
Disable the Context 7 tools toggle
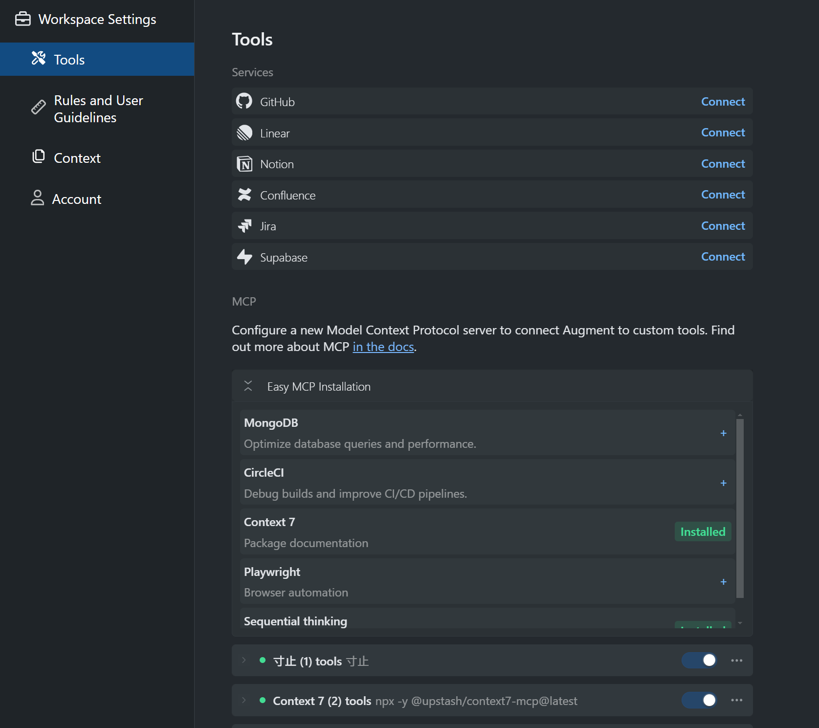pyautogui.click(x=700, y=700)
